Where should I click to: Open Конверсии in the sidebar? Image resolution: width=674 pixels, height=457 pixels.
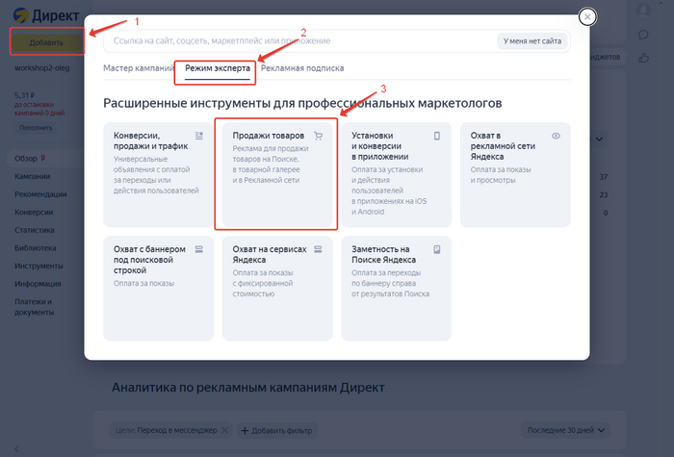click(34, 213)
